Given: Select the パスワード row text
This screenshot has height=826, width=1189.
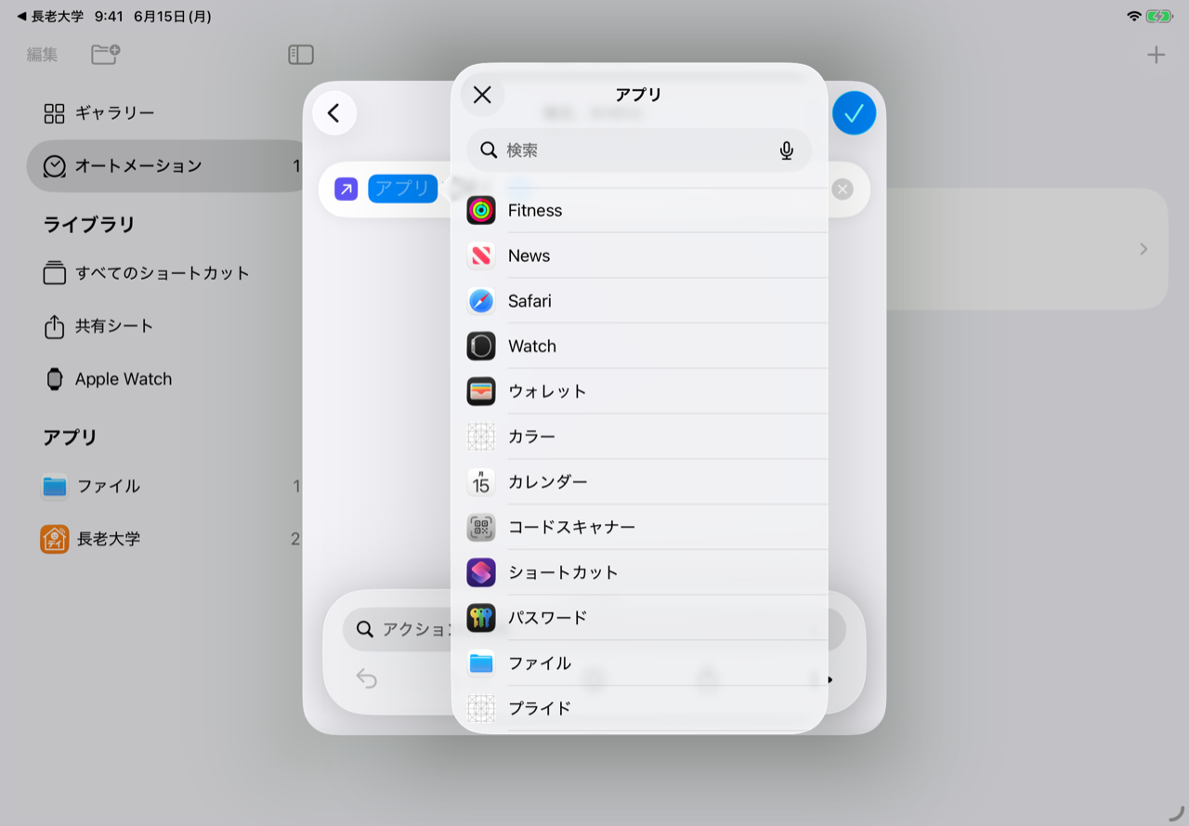Looking at the screenshot, I should [x=547, y=618].
